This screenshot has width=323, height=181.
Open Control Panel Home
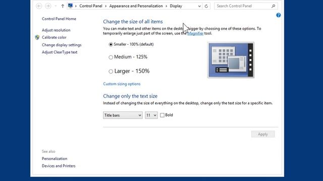(x=59, y=19)
